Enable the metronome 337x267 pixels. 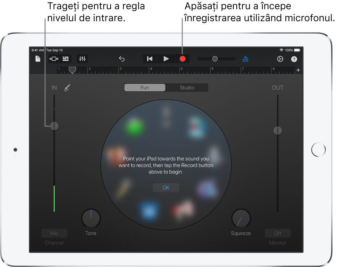245,59
